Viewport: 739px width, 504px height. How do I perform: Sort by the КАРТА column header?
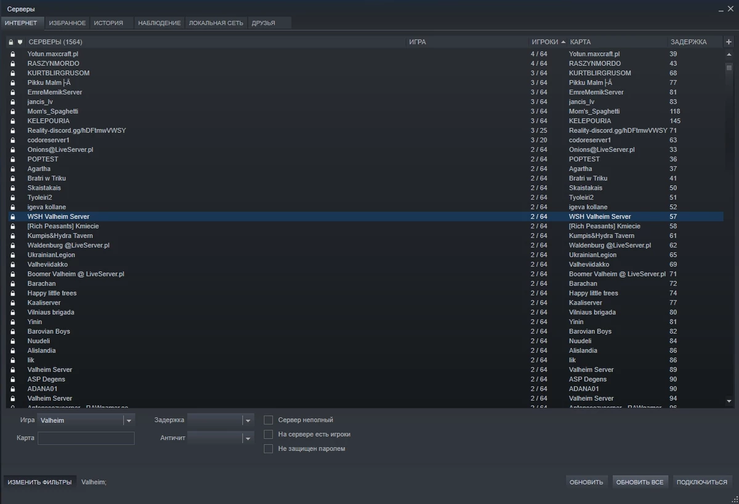coord(618,42)
